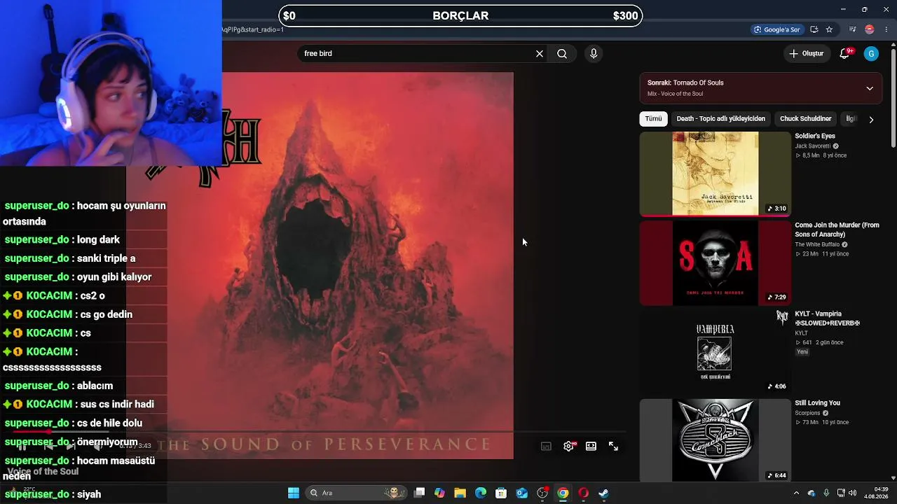The image size is (897, 504).
Task: Open KYLT - Vampiria video title
Action: tap(827, 318)
